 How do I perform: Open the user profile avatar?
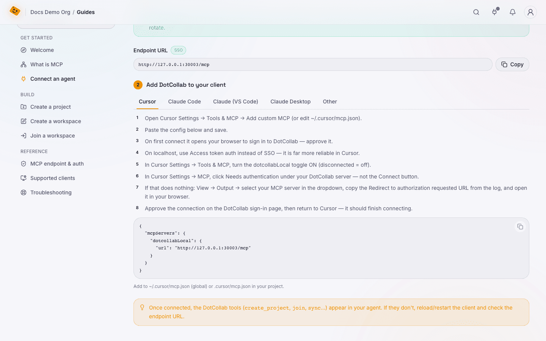(x=530, y=12)
